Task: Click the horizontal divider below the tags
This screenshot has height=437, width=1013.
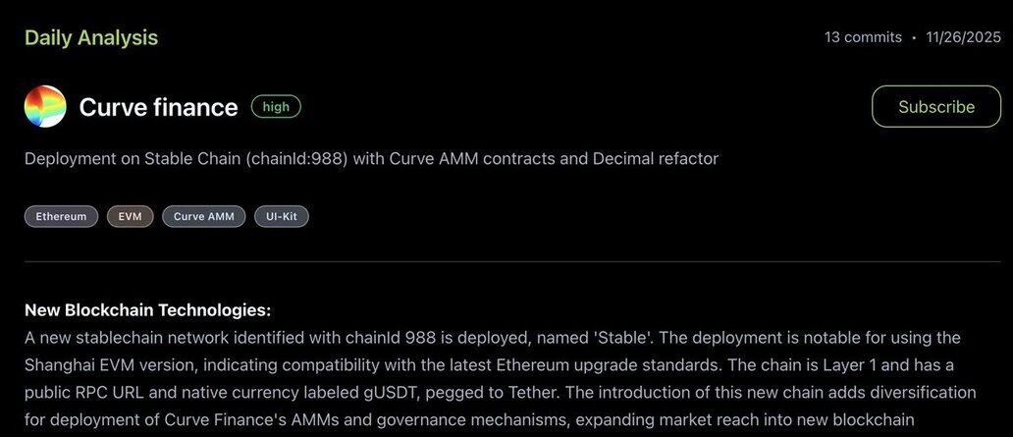Action: 506,262
